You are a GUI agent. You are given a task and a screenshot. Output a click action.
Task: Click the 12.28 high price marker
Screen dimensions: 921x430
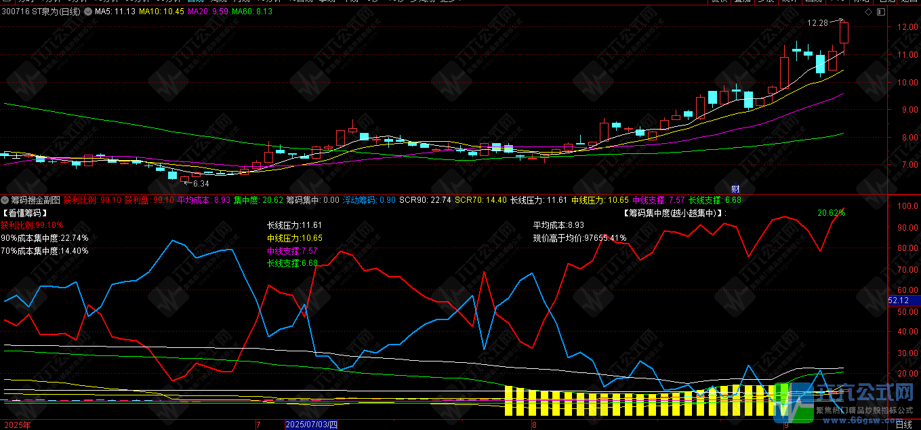pos(818,23)
